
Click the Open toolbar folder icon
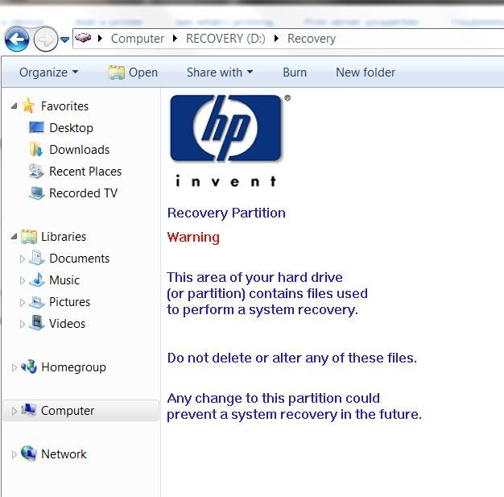tap(117, 72)
